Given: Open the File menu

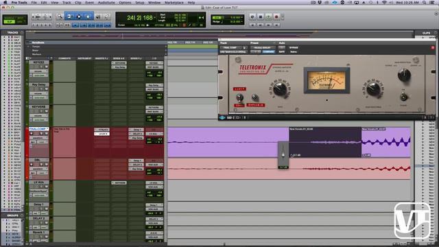Looking at the screenshot, I should coord(34,3).
